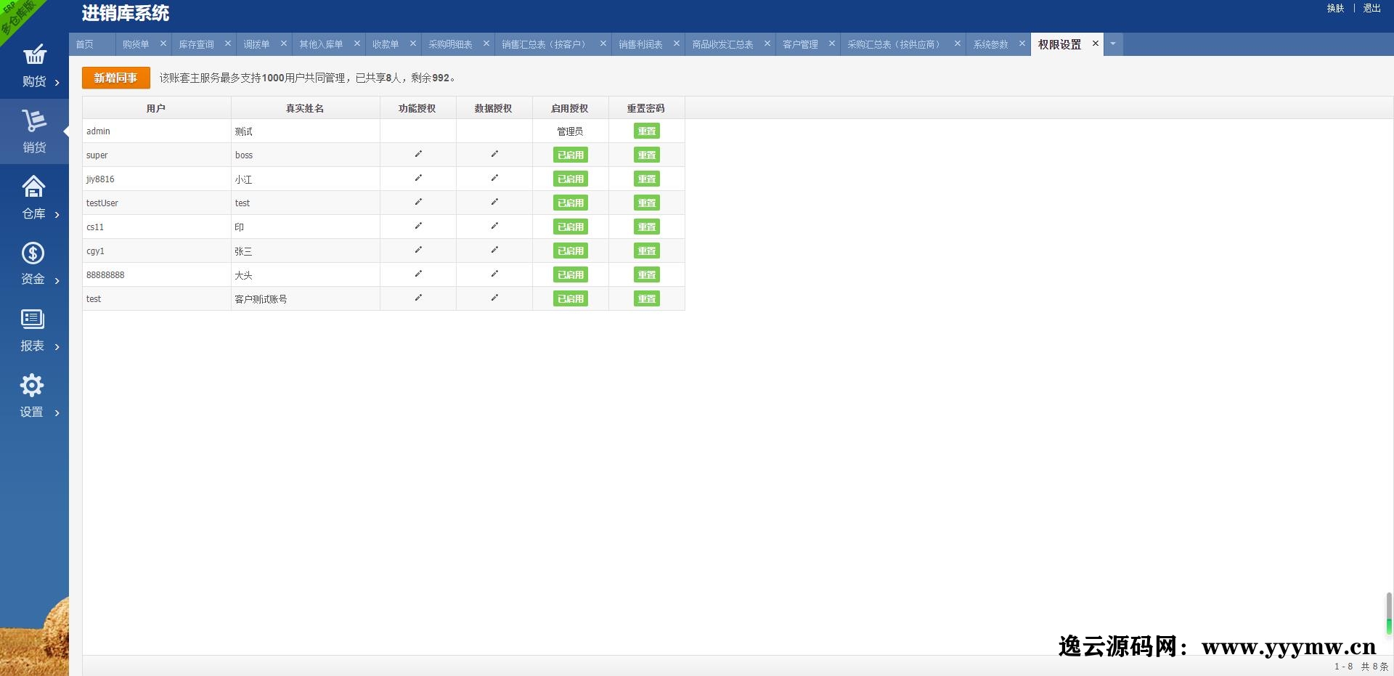
Task: Reset password for super
Action: pyautogui.click(x=647, y=155)
